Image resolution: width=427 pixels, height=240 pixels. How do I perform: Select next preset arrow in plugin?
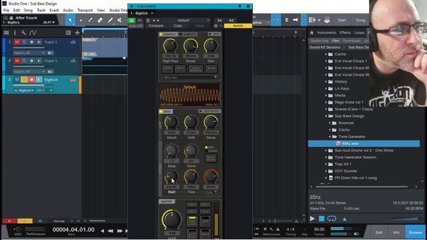coord(158,21)
